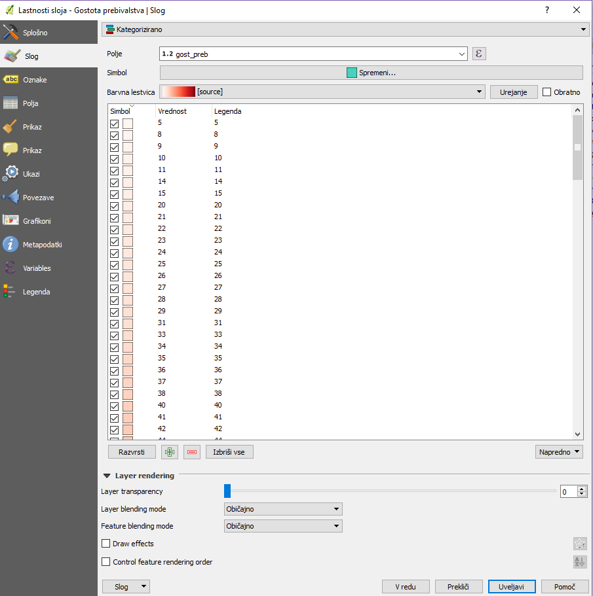
Task: Click the Uveljavi apply button
Action: coord(512,587)
